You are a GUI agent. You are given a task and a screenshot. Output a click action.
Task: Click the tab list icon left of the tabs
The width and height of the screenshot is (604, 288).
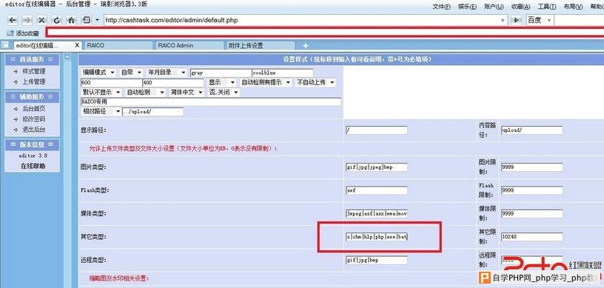[x=5, y=45]
